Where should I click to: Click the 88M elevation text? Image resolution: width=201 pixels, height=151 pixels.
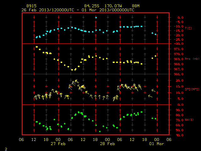coord(136,6)
